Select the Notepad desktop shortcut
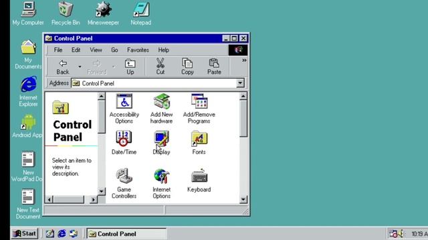428x240 pixels. click(x=141, y=13)
